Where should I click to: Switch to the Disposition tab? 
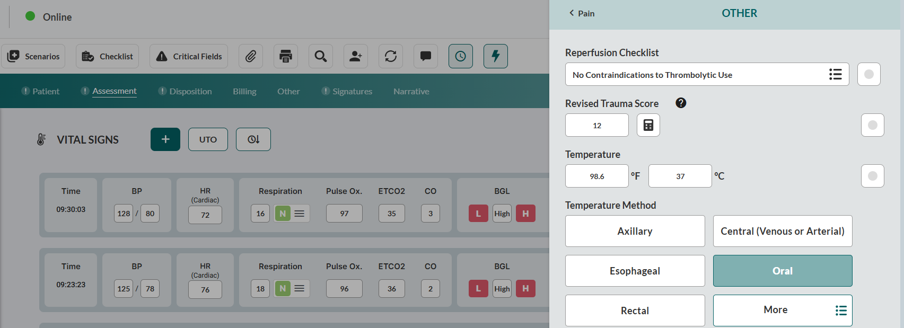pos(185,91)
